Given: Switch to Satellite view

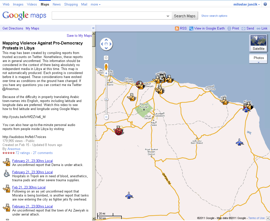Looking at the screenshot, I should (x=258, y=43).
